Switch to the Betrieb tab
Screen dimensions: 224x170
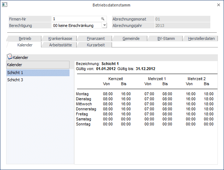click(x=25, y=38)
